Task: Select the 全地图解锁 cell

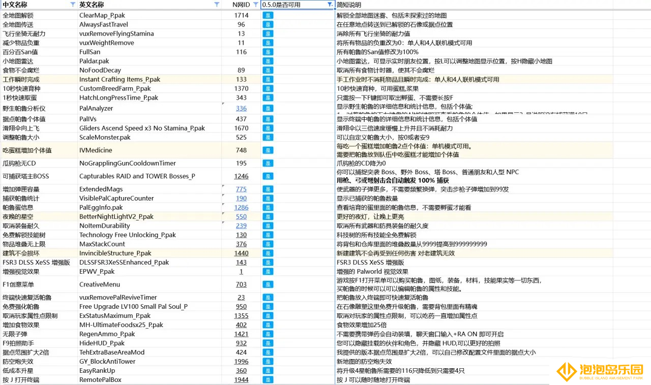Action: pyautogui.click(x=39, y=15)
